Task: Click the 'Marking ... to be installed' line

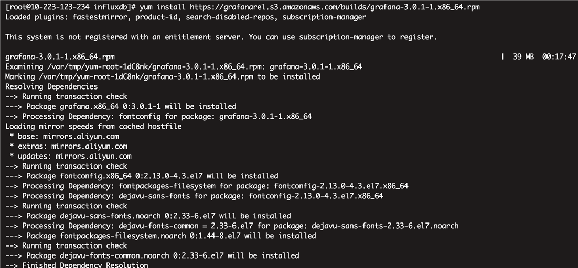Action: point(163,76)
